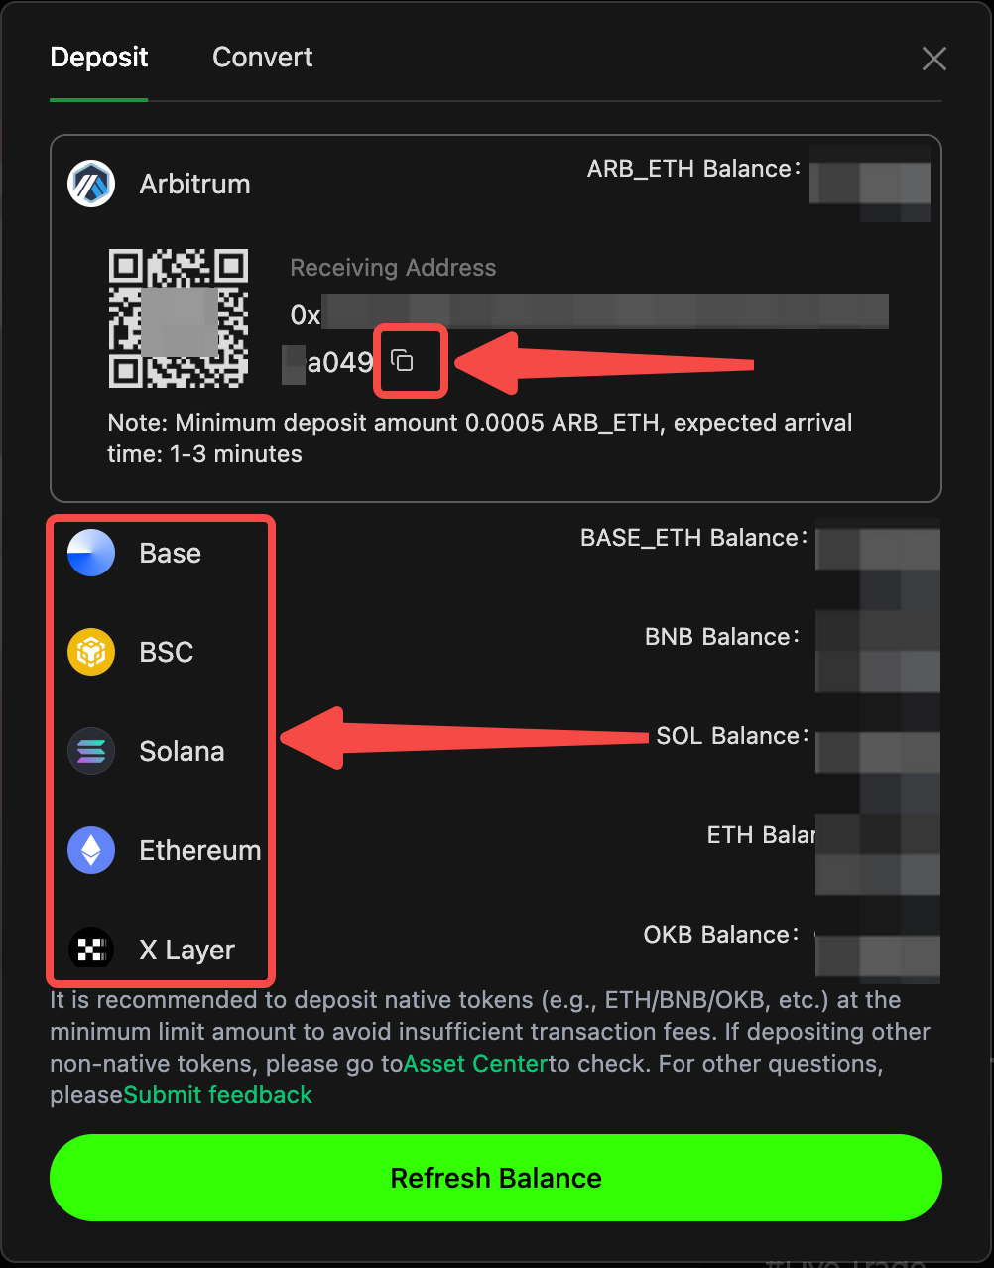
Task: Click the Refresh Balance button
Action: (496, 1178)
